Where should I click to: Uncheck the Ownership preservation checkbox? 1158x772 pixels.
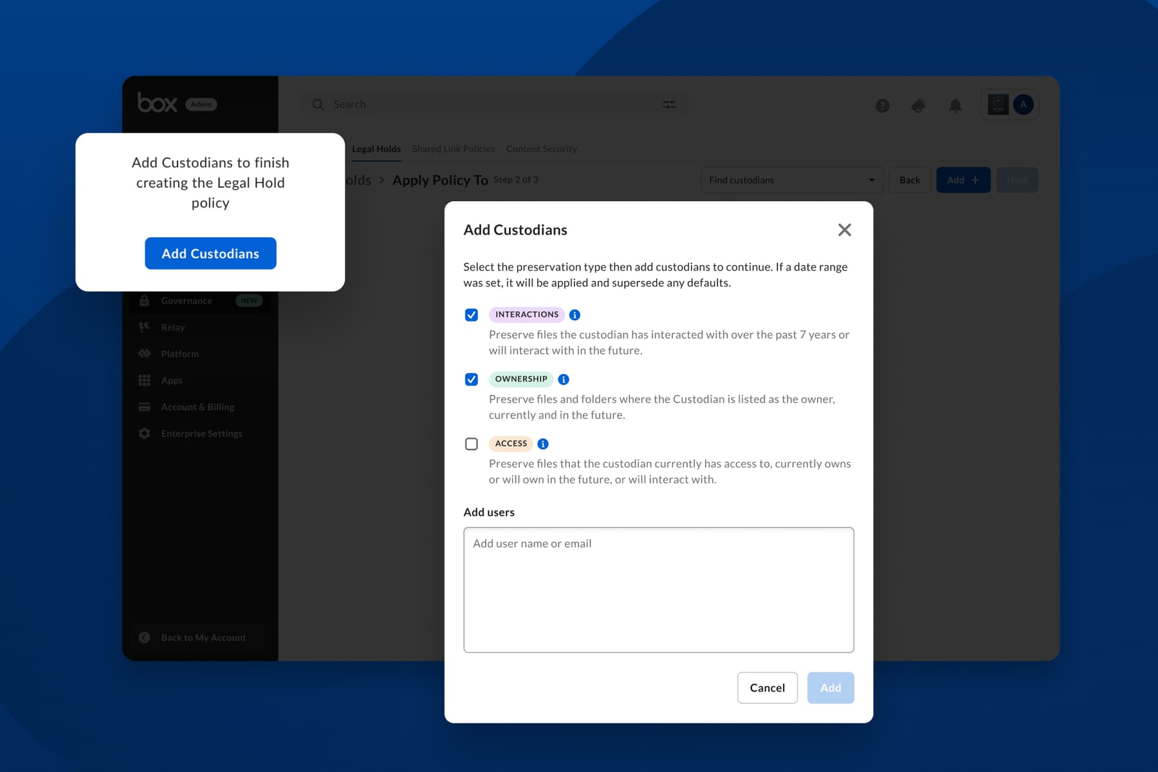pos(472,379)
